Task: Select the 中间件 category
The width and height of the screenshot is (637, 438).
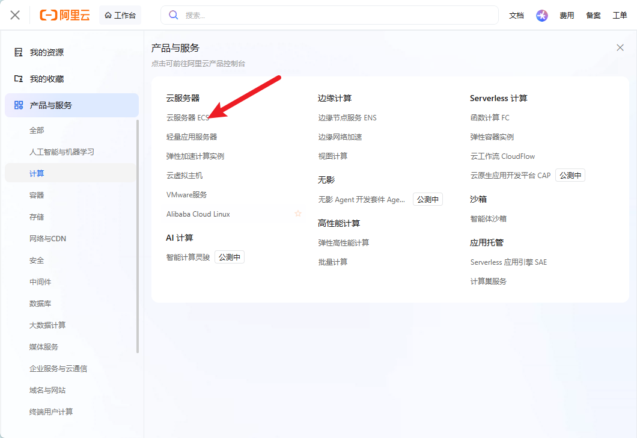Action: 40,282
